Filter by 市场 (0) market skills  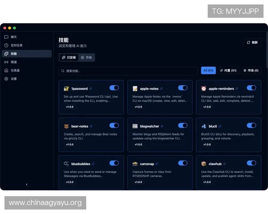click(x=251, y=70)
